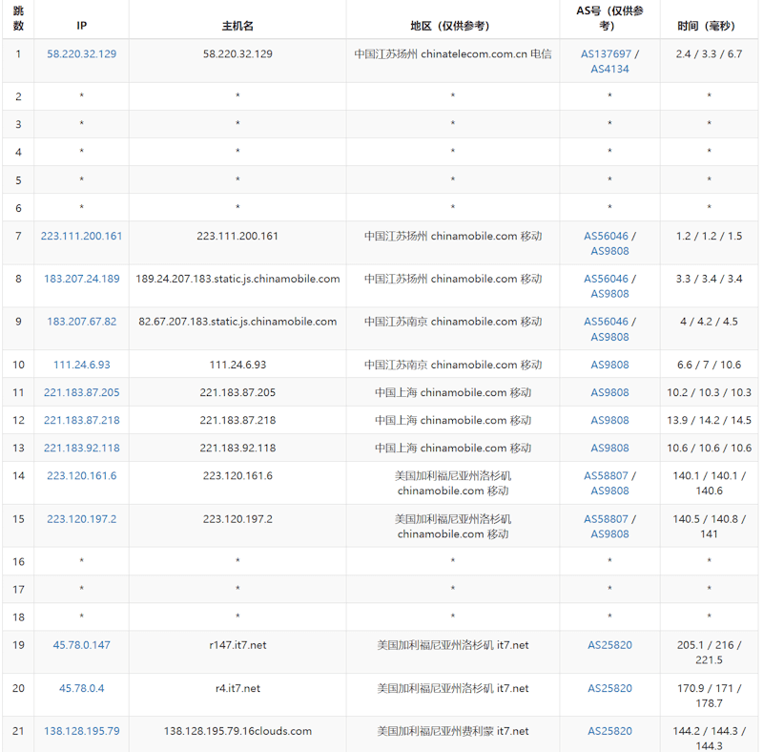Open IP link 223.120.197.2
The height and width of the screenshot is (752, 763).
(x=81, y=519)
